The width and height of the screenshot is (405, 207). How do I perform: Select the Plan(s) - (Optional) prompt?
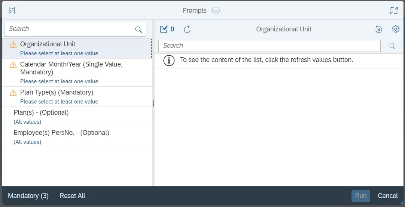pyautogui.click(x=77, y=117)
